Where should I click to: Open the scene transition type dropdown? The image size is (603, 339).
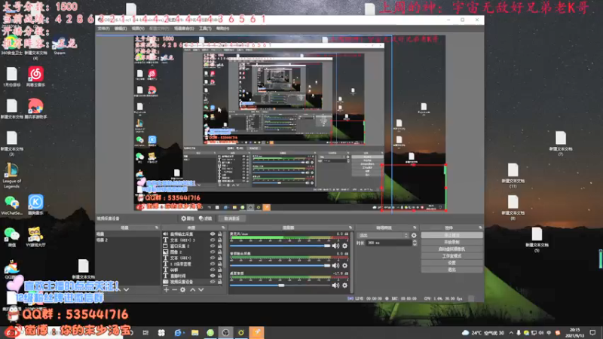(383, 235)
